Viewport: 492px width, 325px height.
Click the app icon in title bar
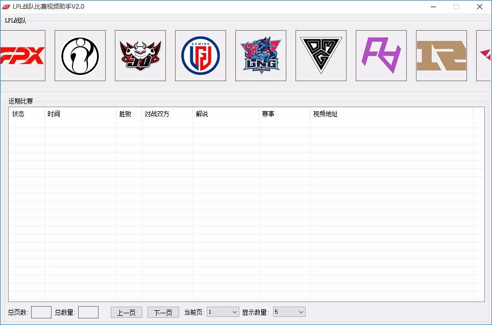[x=6, y=7]
